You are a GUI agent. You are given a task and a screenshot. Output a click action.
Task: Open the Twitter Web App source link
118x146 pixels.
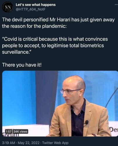(x=55, y=143)
